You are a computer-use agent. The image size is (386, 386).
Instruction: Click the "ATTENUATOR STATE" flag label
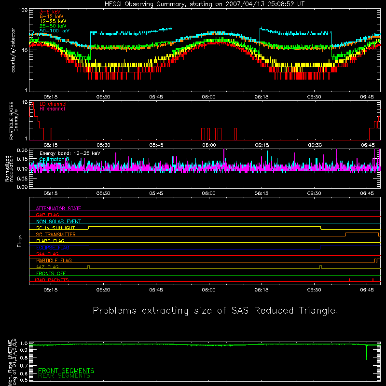point(58,208)
